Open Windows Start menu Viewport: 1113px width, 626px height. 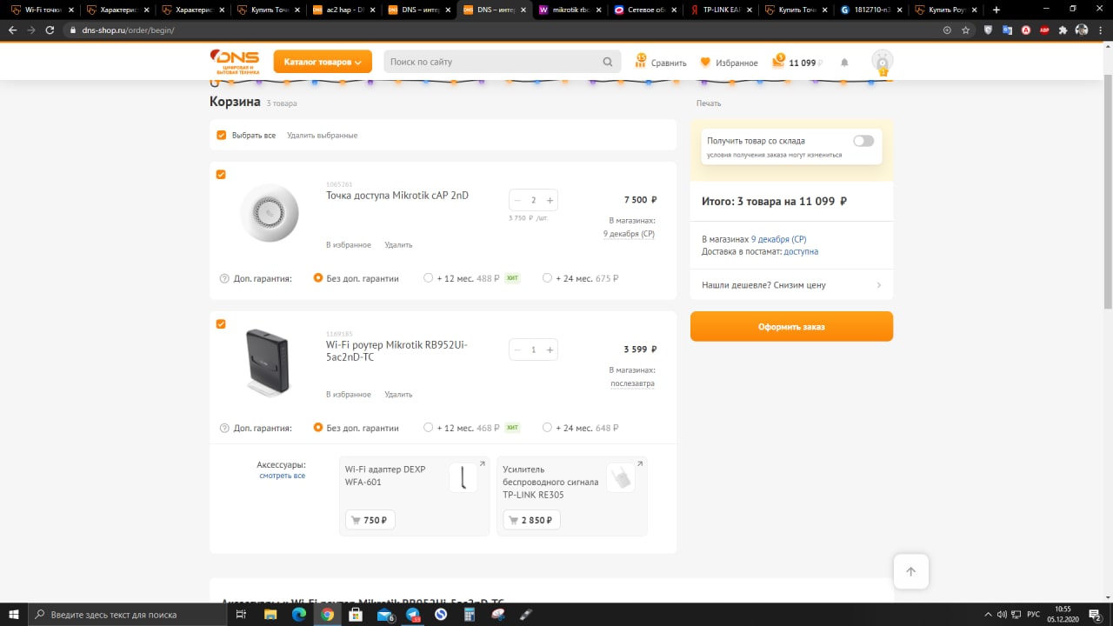[x=14, y=615]
